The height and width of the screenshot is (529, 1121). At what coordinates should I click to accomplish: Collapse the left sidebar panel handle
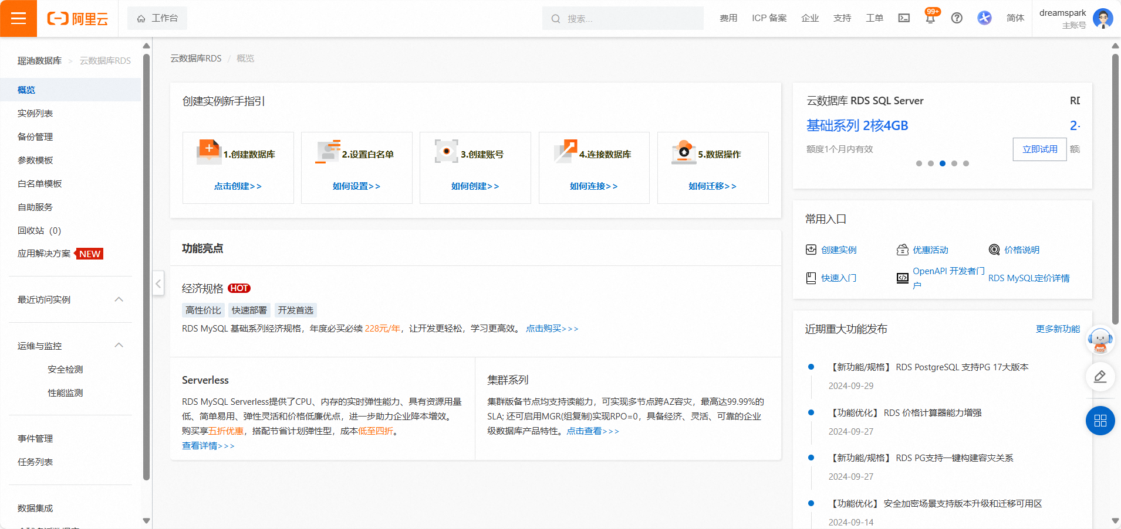[x=158, y=284]
